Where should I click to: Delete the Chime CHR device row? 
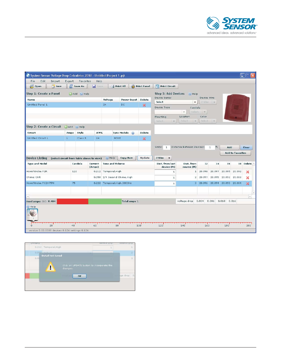click(248, 178)
